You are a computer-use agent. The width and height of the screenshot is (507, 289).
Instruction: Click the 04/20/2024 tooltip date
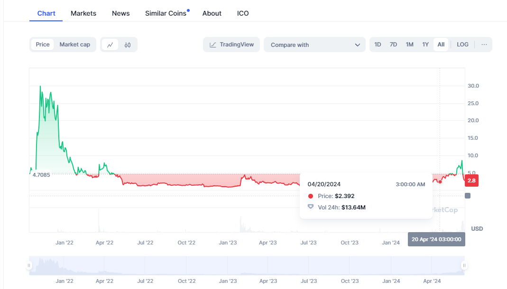[x=324, y=184]
